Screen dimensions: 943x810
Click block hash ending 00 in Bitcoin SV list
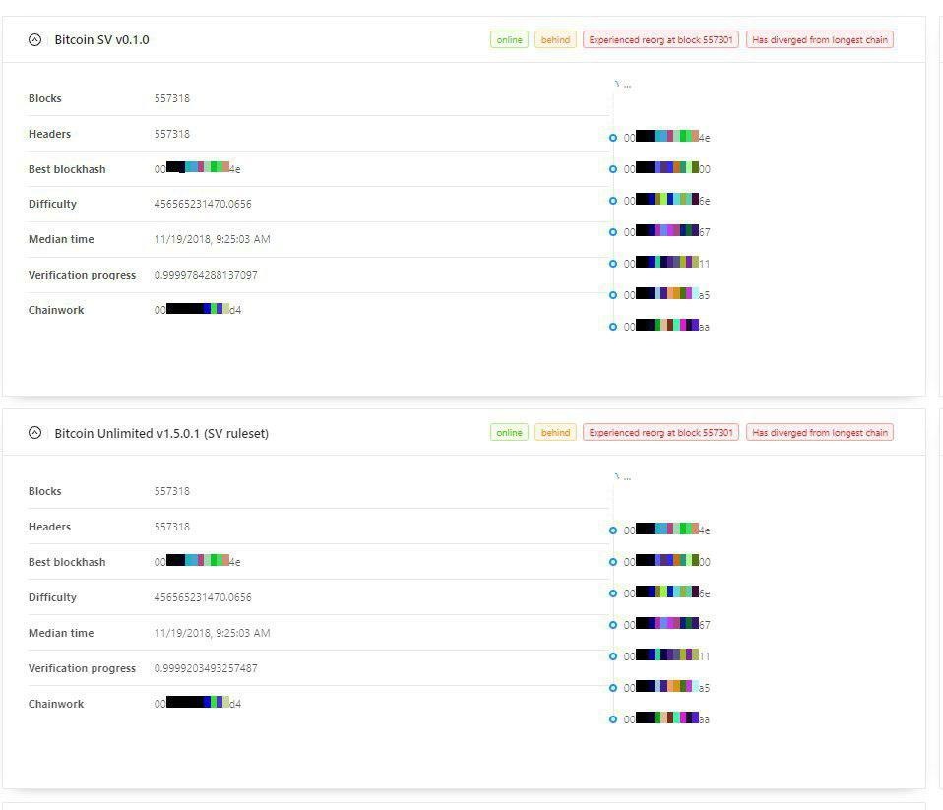point(667,169)
